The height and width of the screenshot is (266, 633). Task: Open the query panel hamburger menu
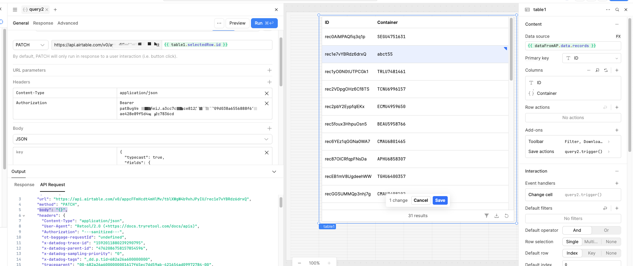(x=15, y=10)
